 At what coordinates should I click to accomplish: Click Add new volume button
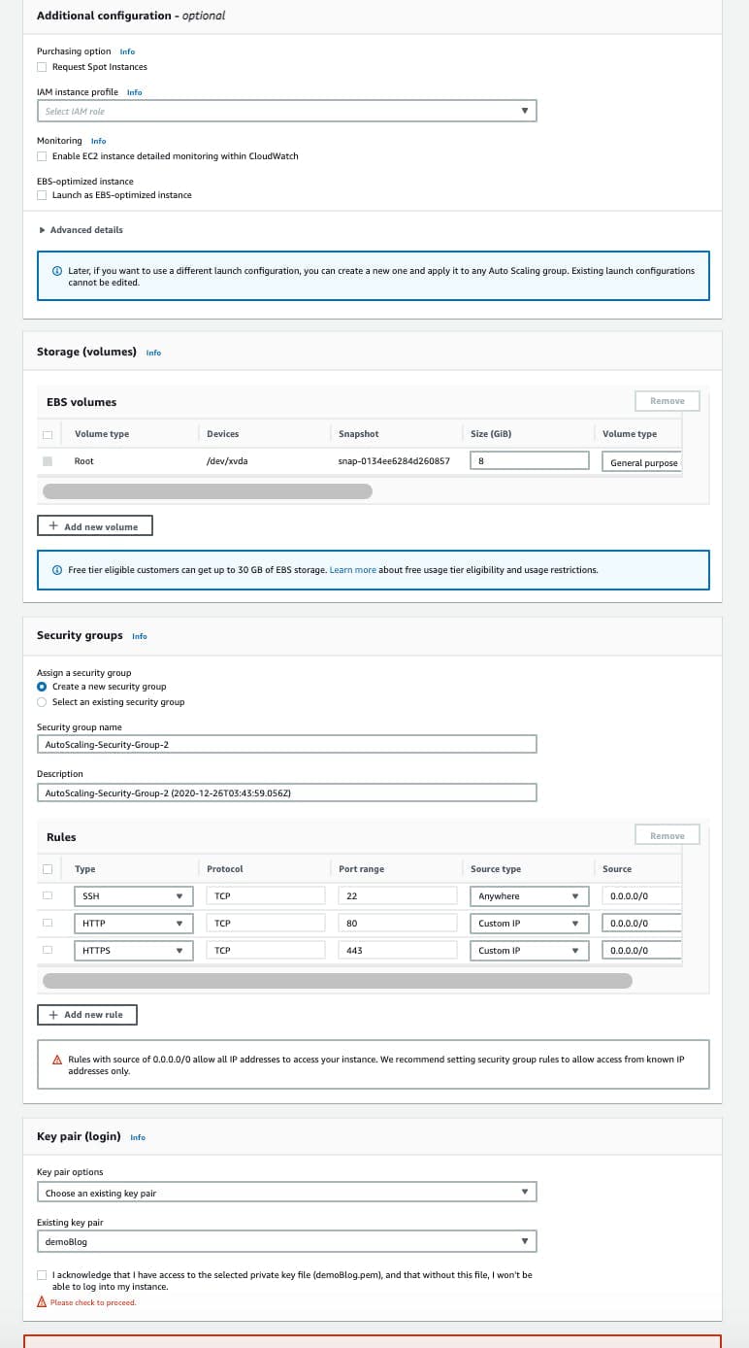pos(95,526)
